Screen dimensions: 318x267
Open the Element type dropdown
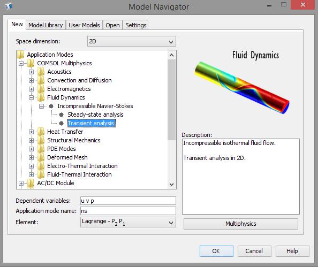coord(128,222)
